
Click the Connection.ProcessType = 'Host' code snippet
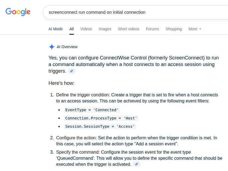(x=101, y=118)
